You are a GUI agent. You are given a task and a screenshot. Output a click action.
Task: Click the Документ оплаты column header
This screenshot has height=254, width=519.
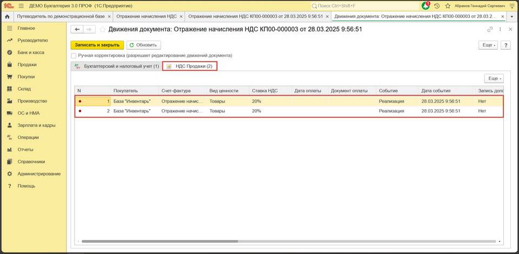point(352,91)
